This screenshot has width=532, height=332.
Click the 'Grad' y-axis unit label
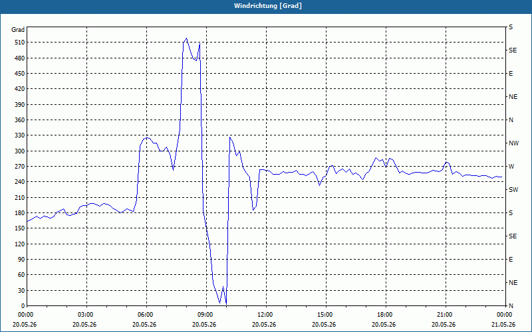click(18, 30)
